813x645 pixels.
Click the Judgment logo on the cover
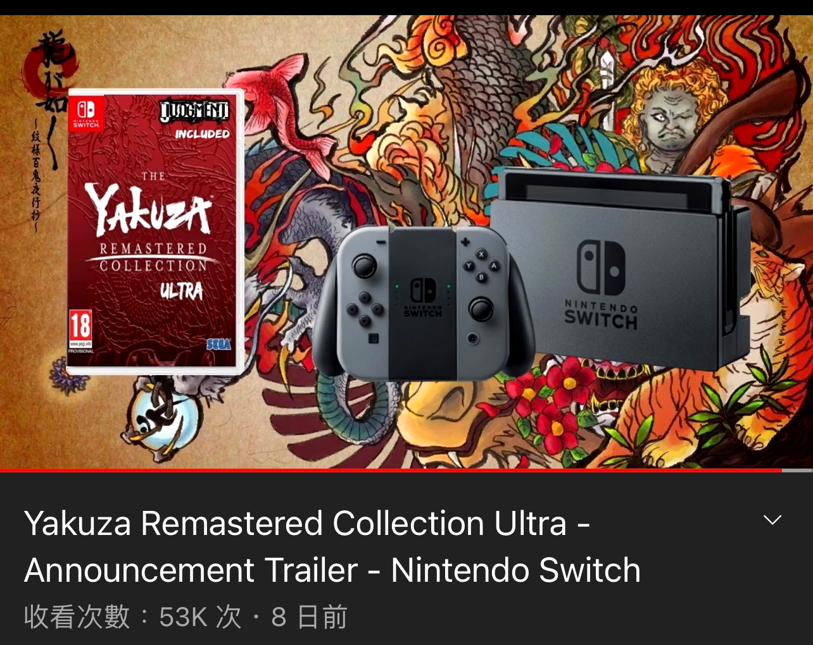194,113
